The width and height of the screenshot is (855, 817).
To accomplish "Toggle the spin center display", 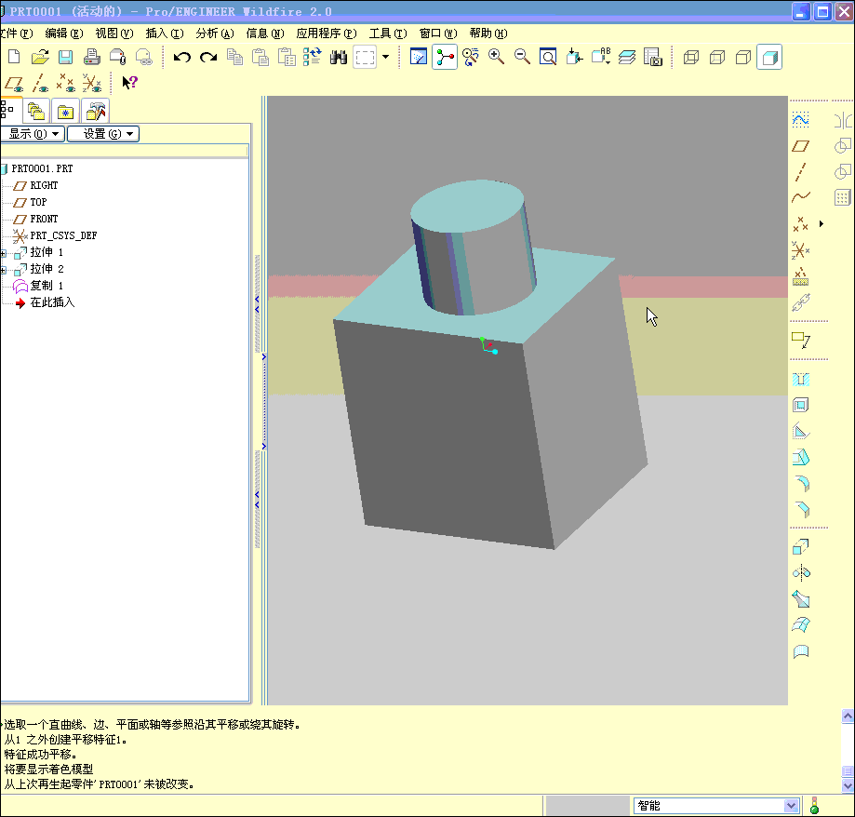I will pyautogui.click(x=445, y=57).
